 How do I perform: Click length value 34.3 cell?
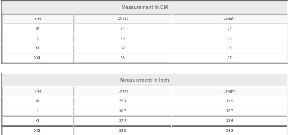(x=229, y=131)
